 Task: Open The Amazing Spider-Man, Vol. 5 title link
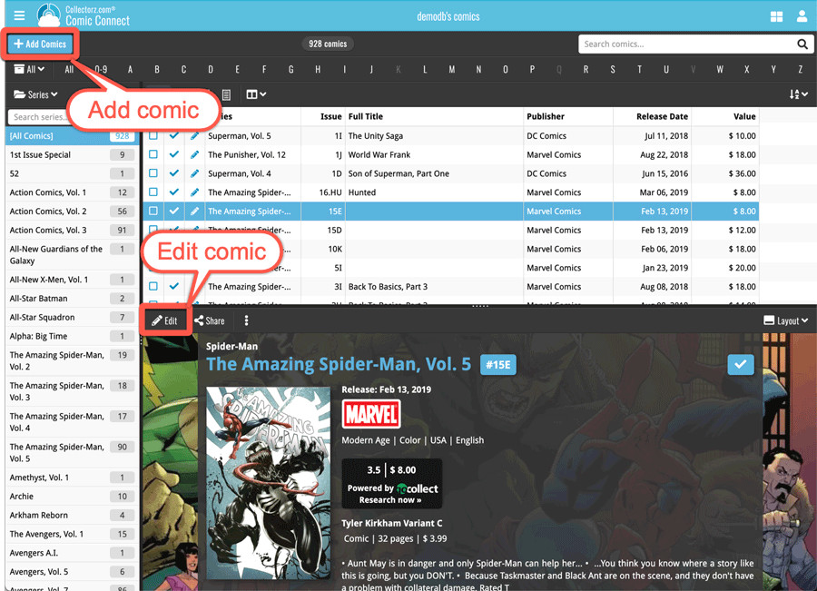pos(339,364)
